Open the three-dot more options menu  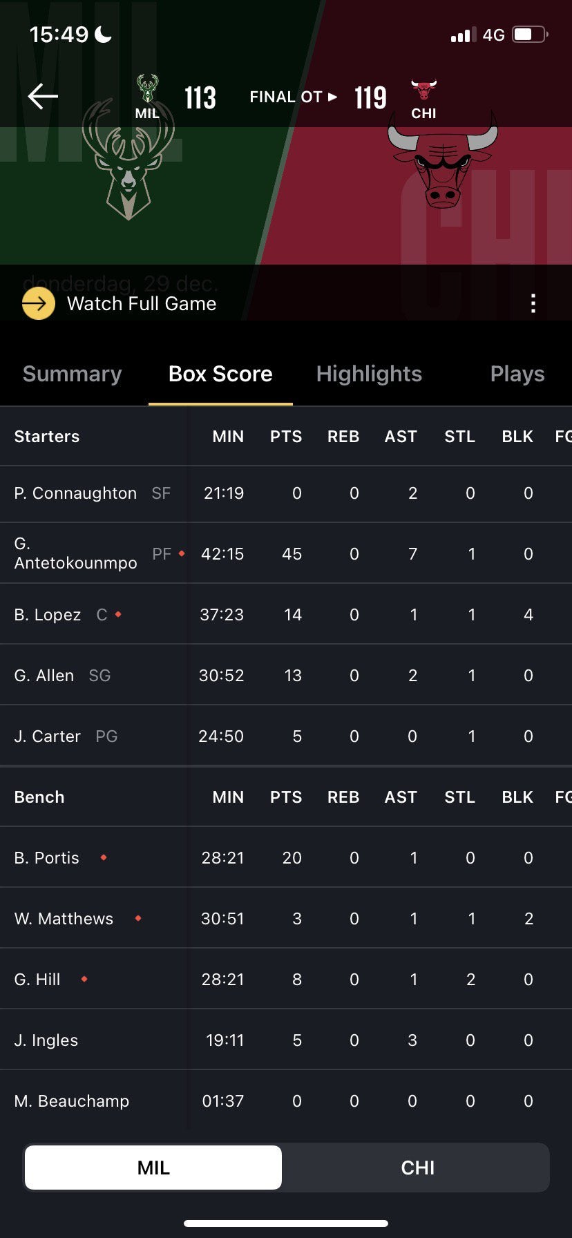(x=533, y=303)
